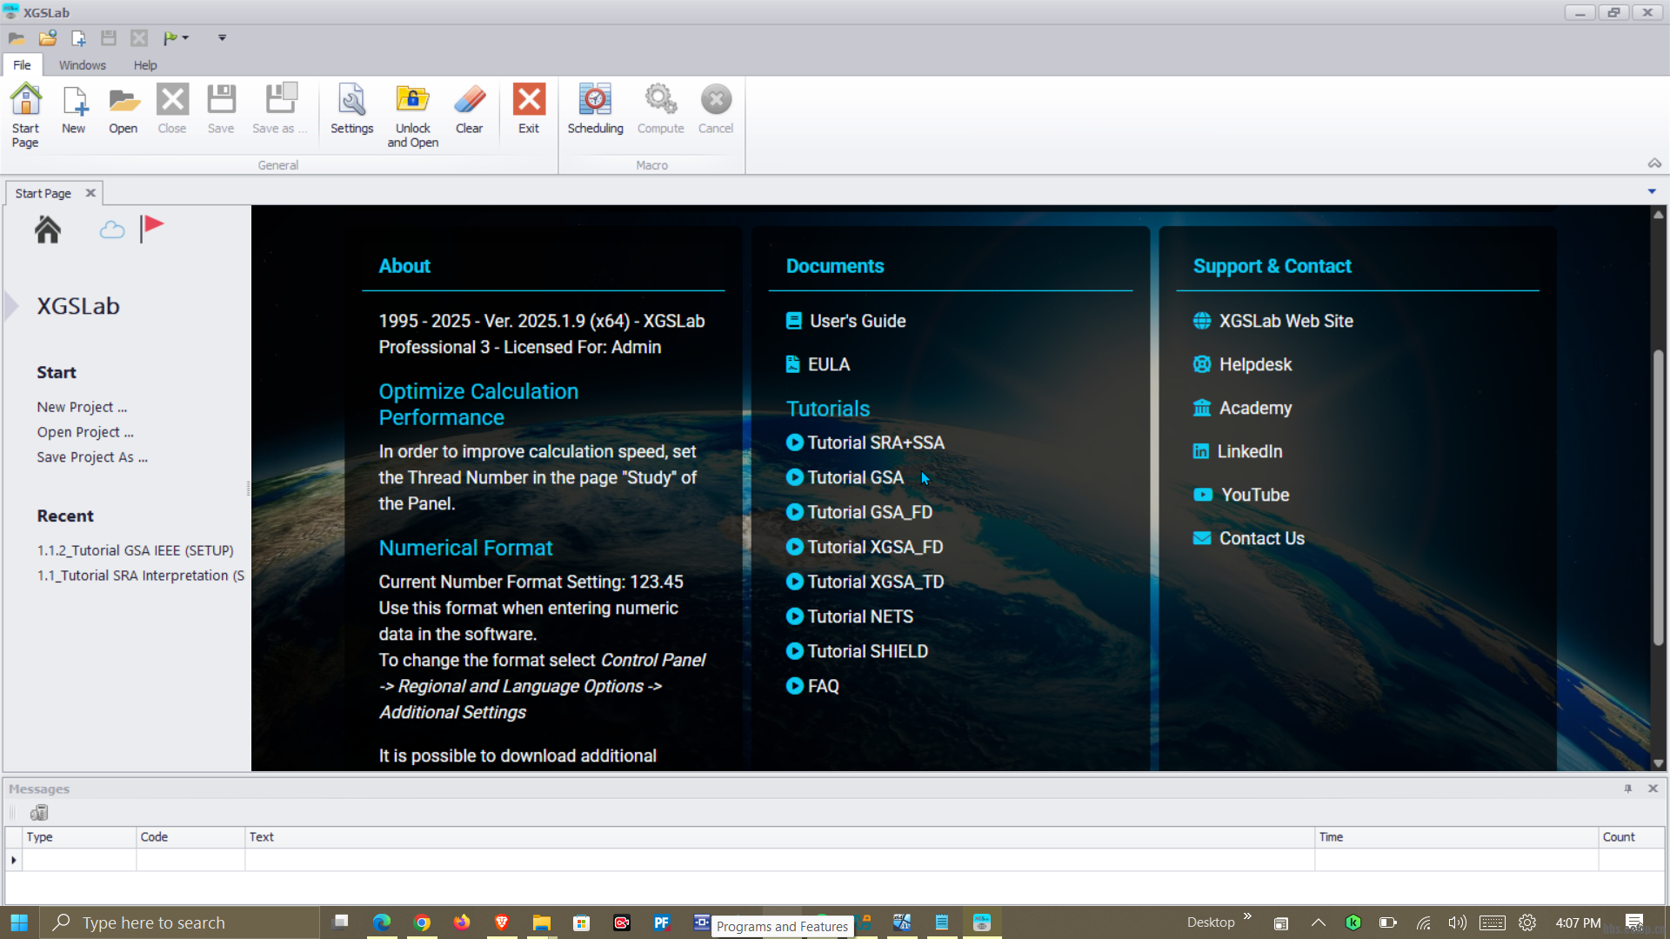Open the Helpdesk link
Image resolution: width=1670 pixels, height=939 pixels.
point(1242,364)
